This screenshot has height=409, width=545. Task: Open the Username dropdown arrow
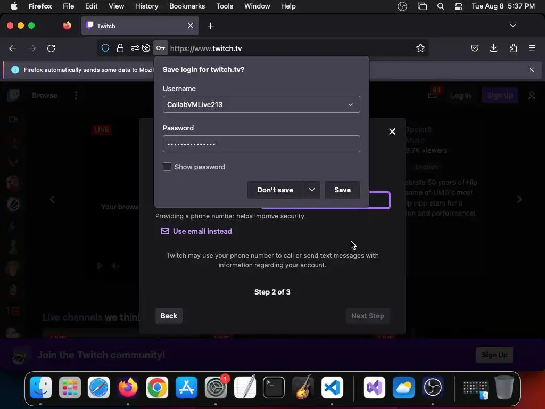[x=351, y=105]
